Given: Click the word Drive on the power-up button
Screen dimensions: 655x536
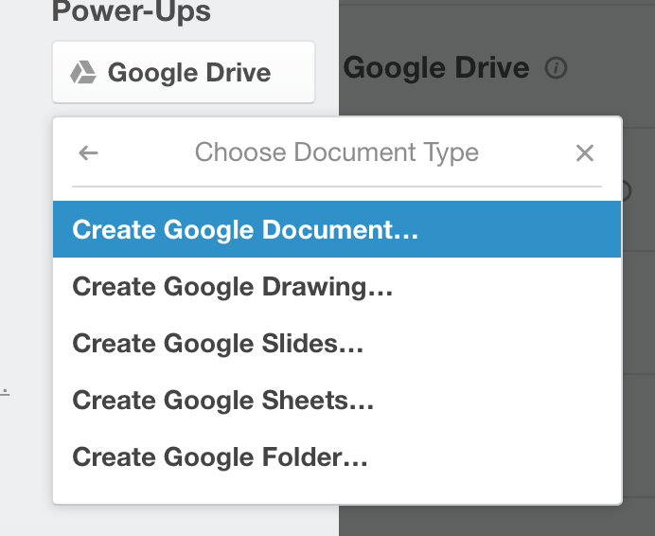Looking at the screenshot, I should [239, 73].
